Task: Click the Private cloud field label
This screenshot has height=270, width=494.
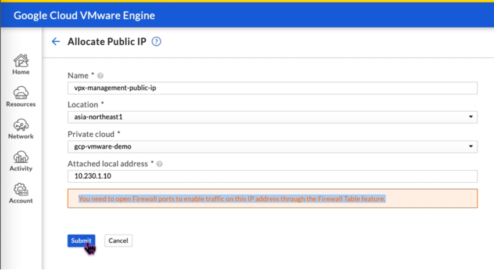Action: point(91,134)
